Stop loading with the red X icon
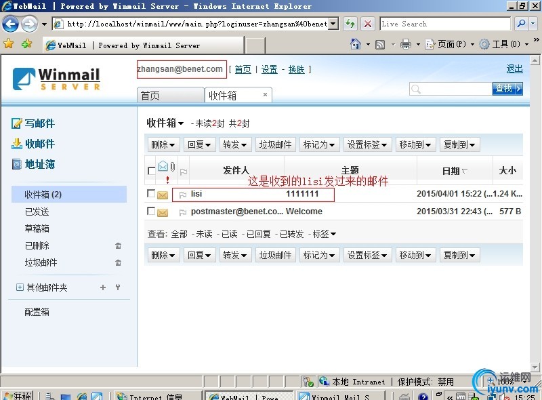Image resolution: width=542 pixels, height=400 pixels. pos(368,24)
